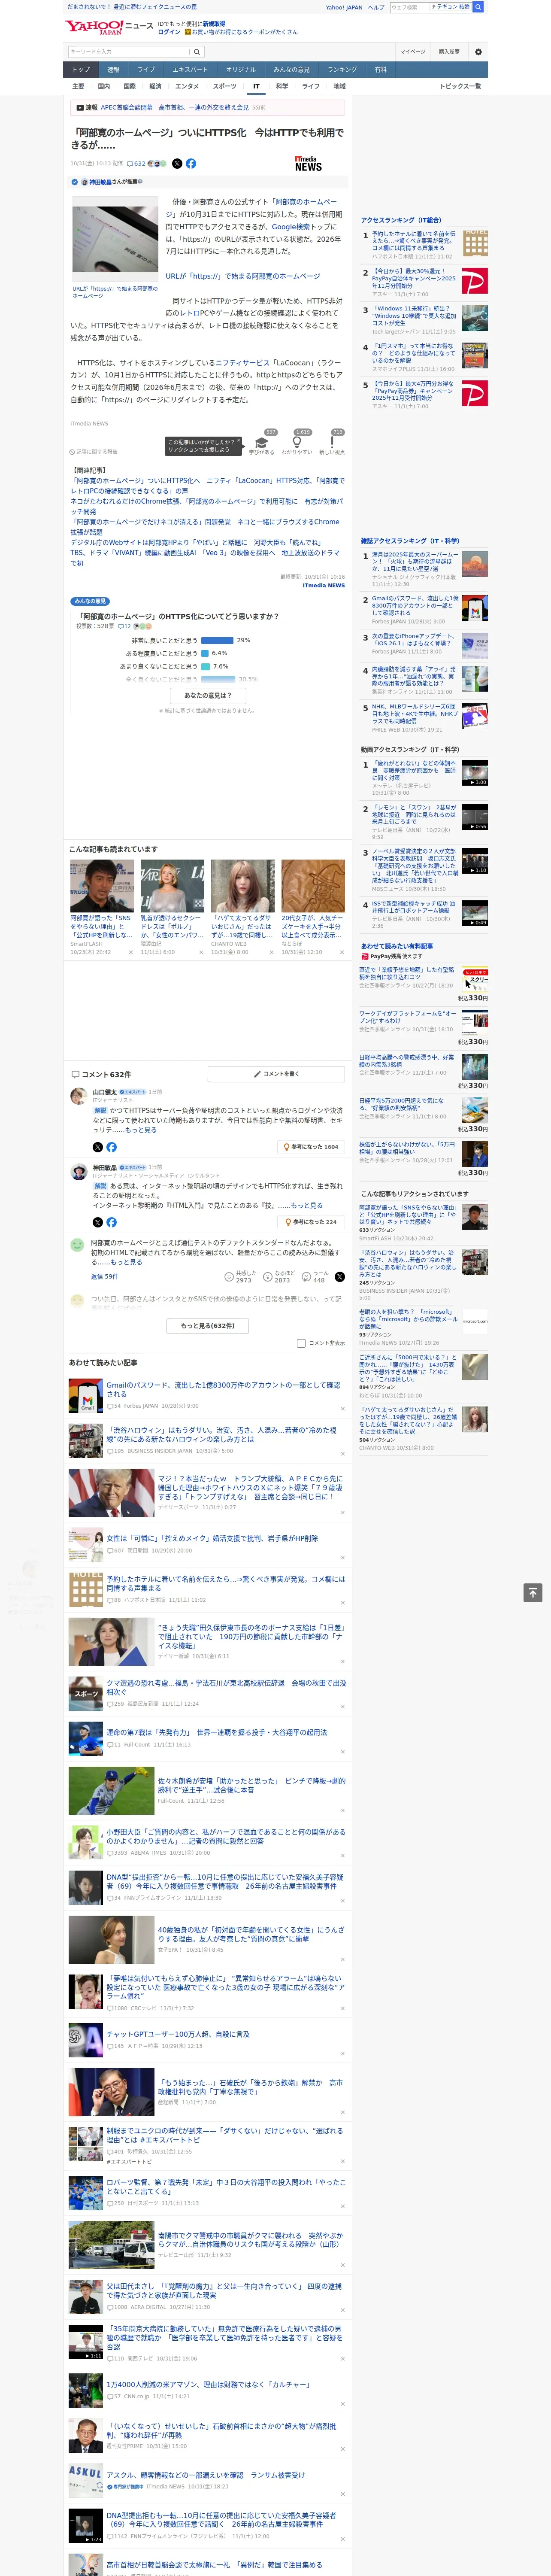
Task: Expand 山口健太's comment with もっと見る
Action: [141, 1130]
